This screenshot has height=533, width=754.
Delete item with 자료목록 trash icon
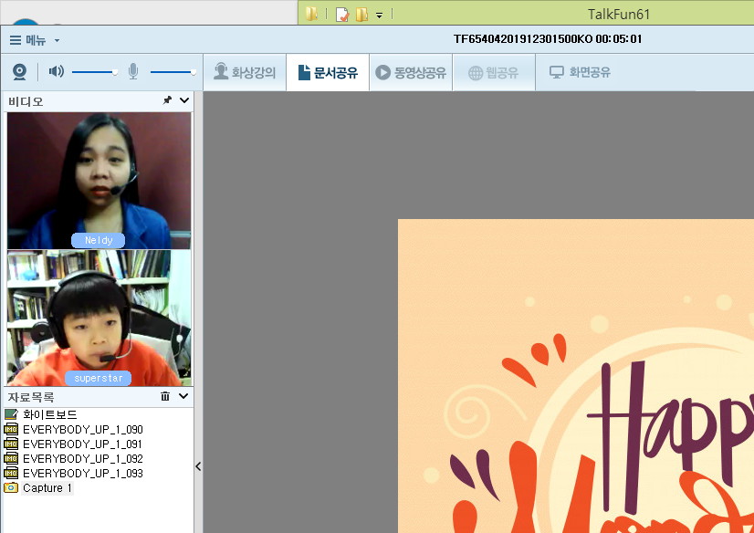(165, 397)
